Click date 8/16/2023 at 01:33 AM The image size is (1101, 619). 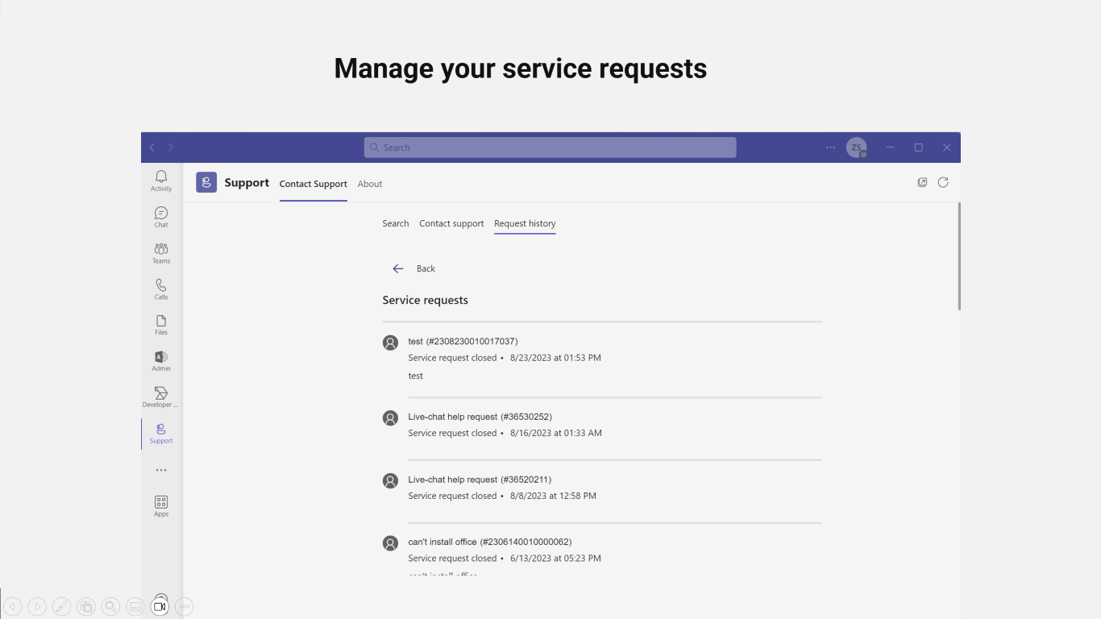click(556, 433)
